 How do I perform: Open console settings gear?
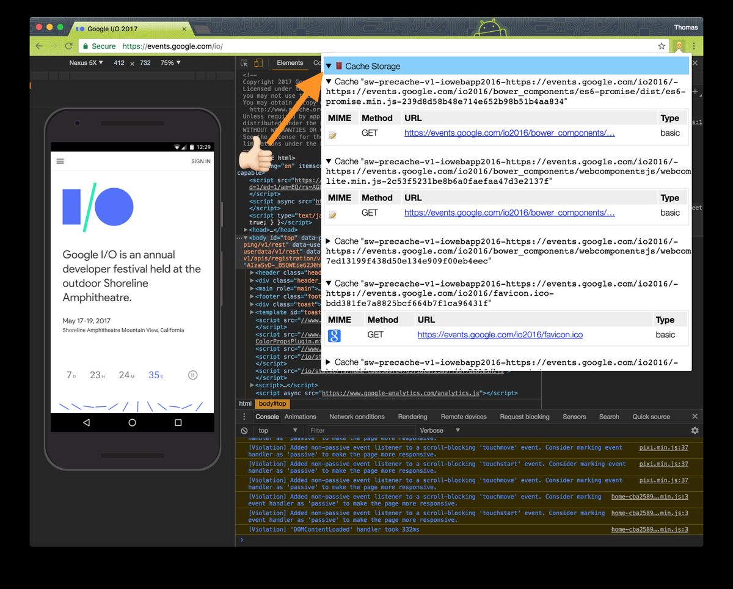[695, 430]
